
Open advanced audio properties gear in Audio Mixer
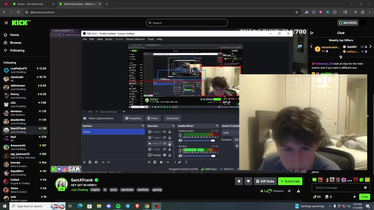[180, 162]
